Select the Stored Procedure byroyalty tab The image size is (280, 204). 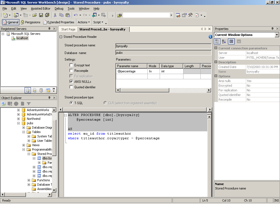point(102,29)
